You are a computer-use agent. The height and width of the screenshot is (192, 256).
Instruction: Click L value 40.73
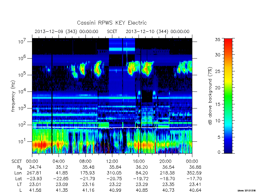point(168,190)
